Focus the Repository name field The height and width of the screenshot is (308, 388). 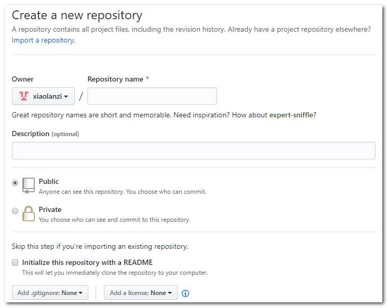click(152, 96)
